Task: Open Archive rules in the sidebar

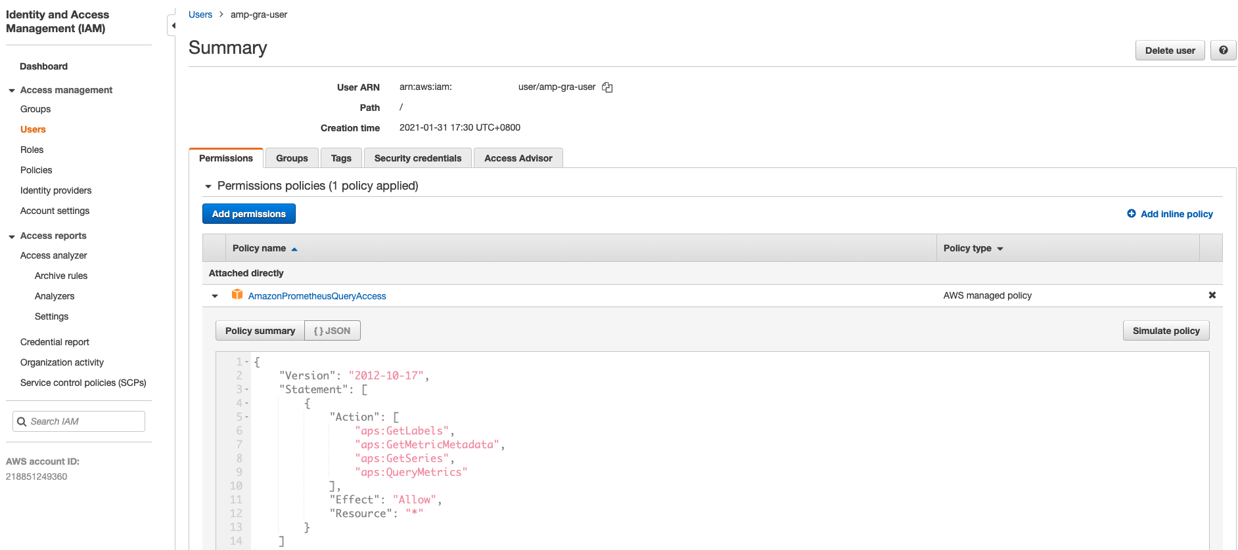Action: tap(61, 276)
